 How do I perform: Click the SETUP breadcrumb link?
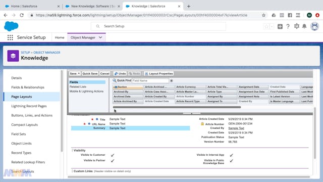point(25,53)
